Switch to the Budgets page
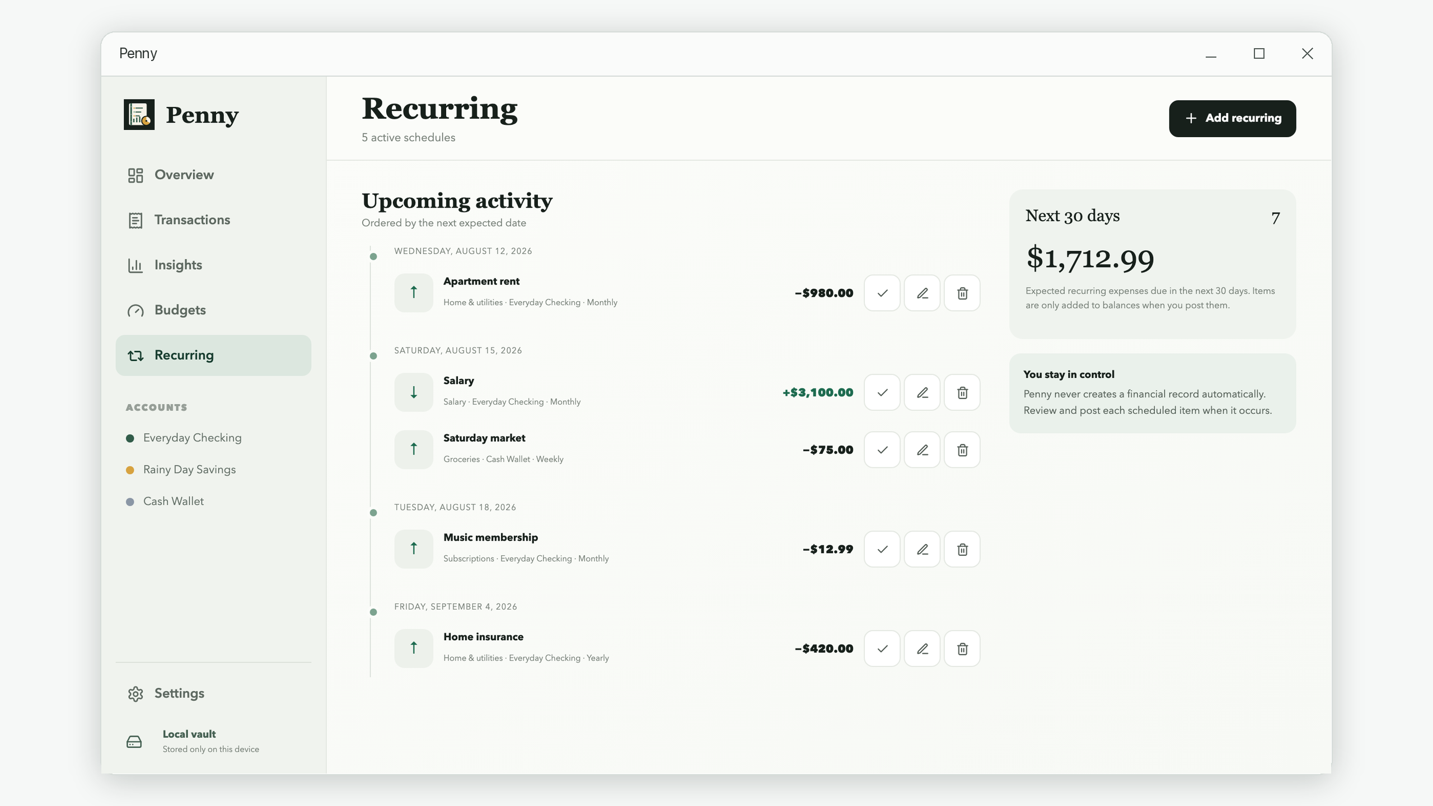Image resolution: width=1433 pixels, height=806 pixels. (x=213, y=310)
